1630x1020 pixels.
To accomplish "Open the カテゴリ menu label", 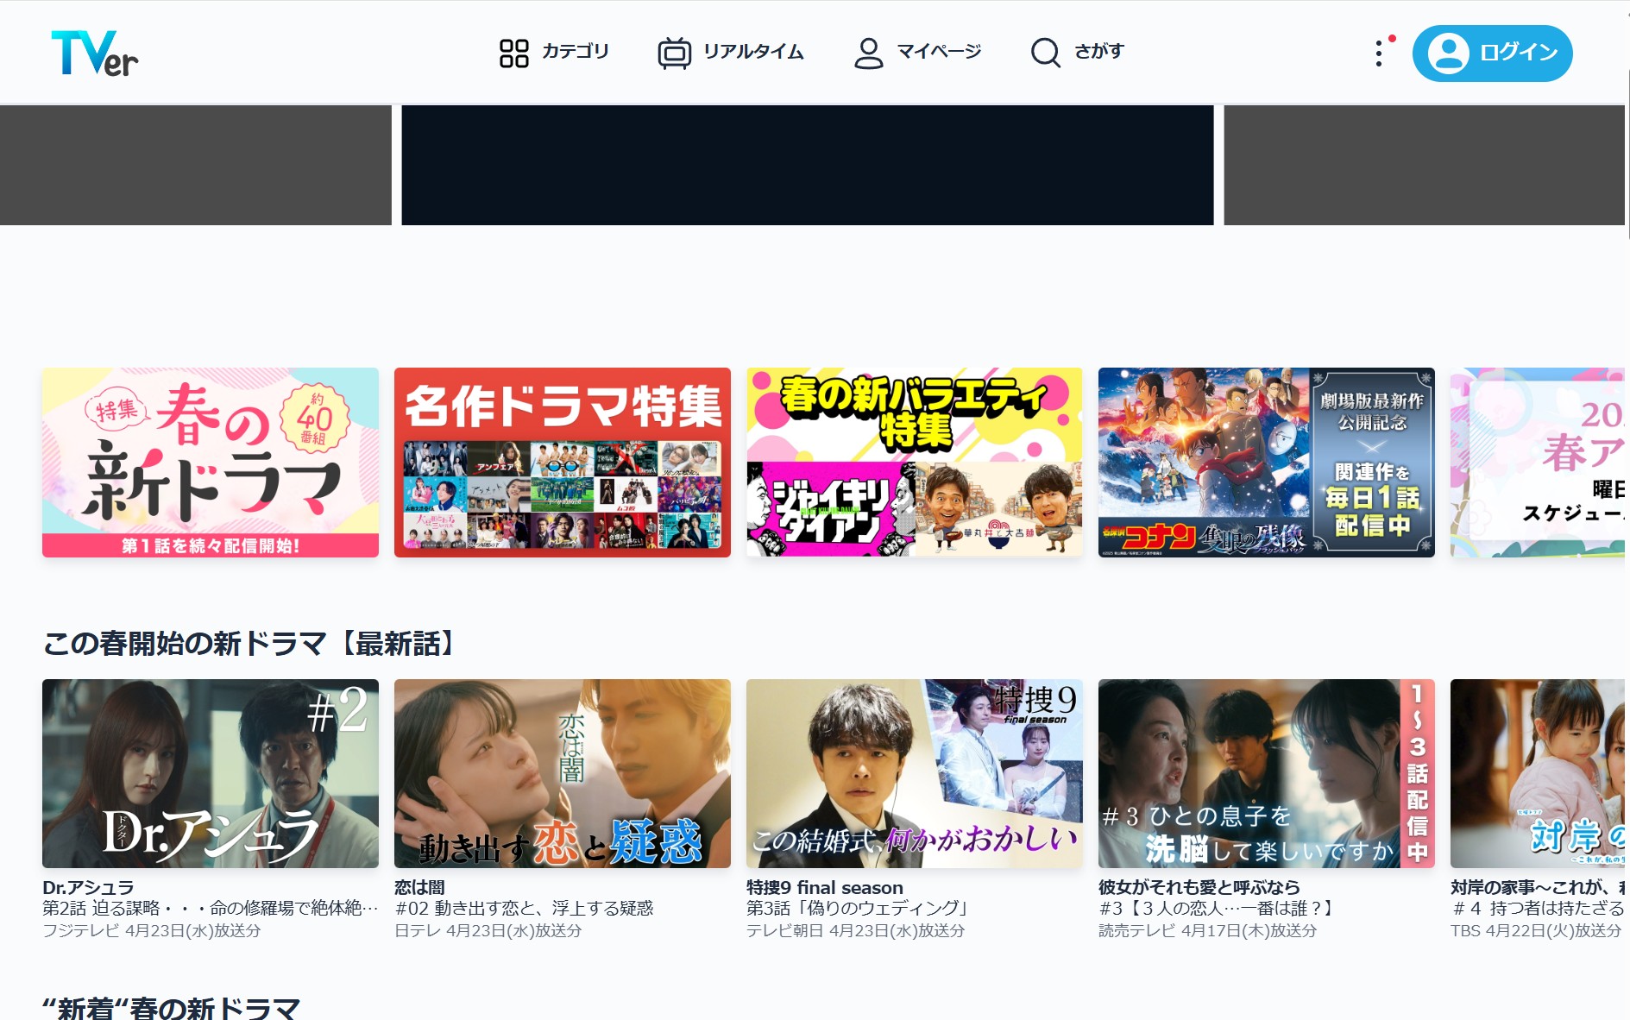I will [x=576, y=52].
